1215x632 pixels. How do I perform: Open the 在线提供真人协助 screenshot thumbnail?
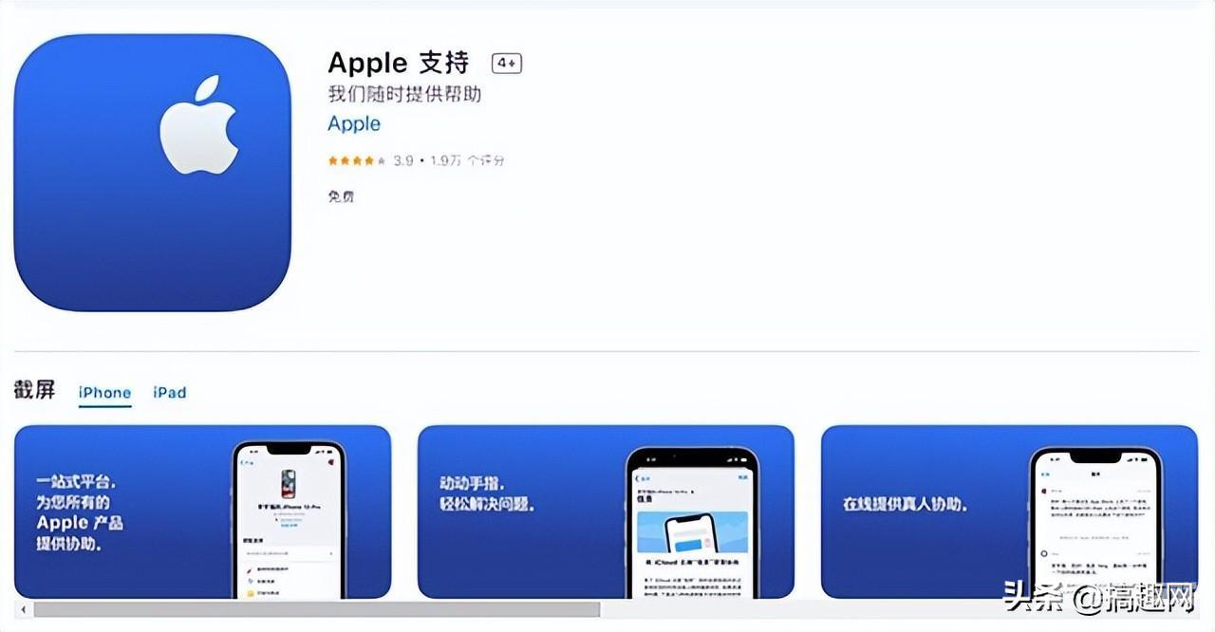[1009, 511]
